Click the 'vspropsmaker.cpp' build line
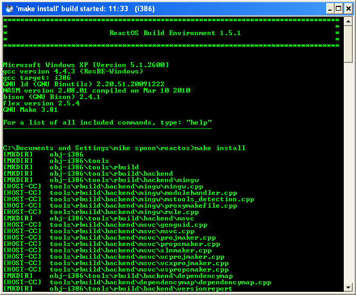 point(116,269)
